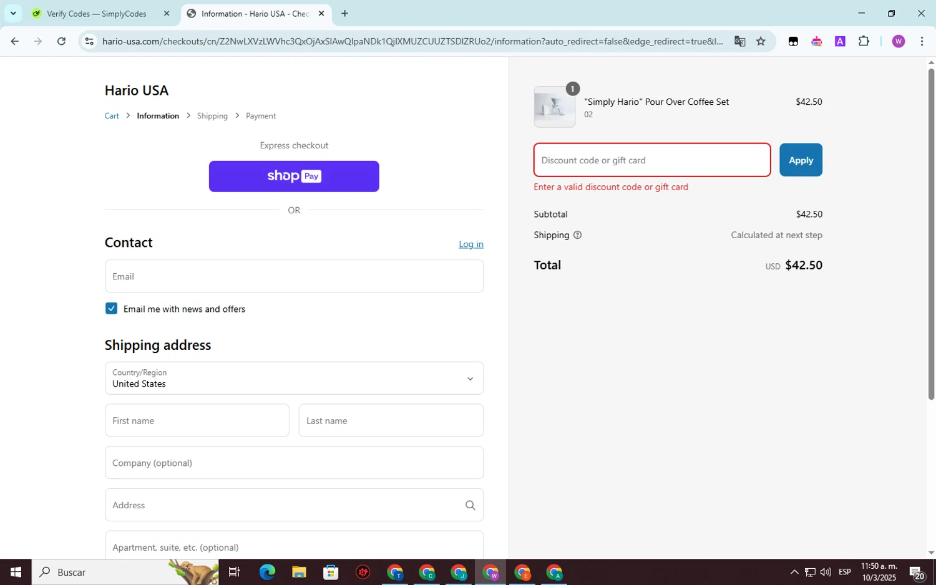Open Task View on the taskbar

click(235, 572)
